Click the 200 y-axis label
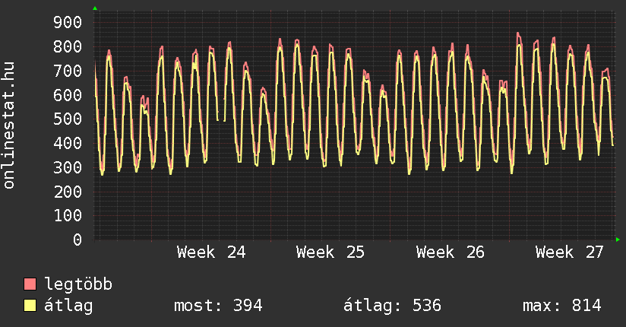The image size is (626, 327). coord(68,192)
